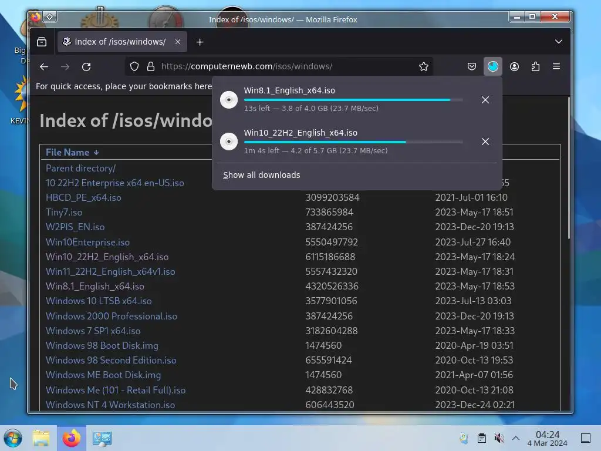Open Windows 7 SP1 x64.iso link
This screenshot has width=601, height=451.
click(x=93, y=331)
